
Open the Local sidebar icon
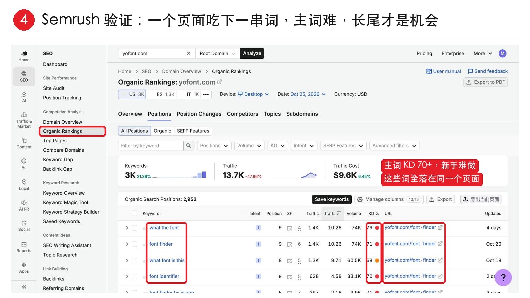pos(24,185)
